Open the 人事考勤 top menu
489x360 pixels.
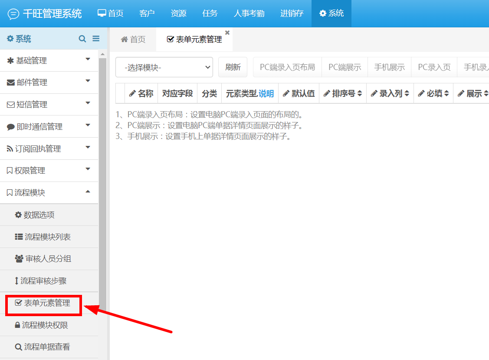[x=249, y=13]
